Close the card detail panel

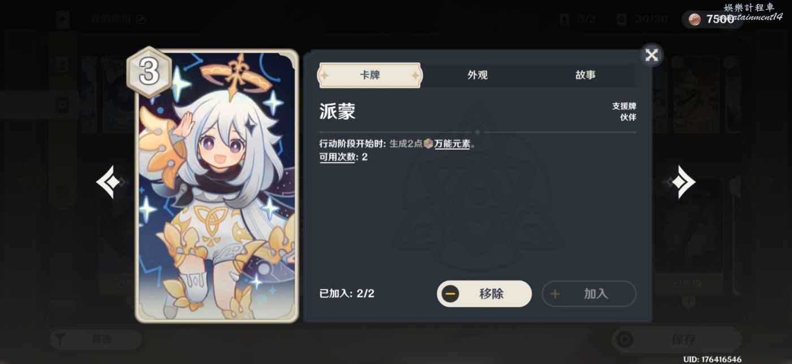point(652,55)
